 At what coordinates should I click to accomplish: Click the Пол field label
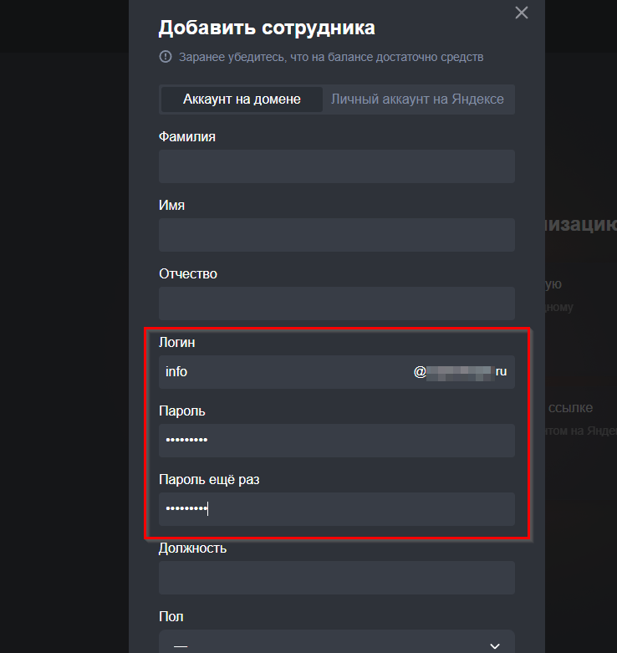[171, 616]
